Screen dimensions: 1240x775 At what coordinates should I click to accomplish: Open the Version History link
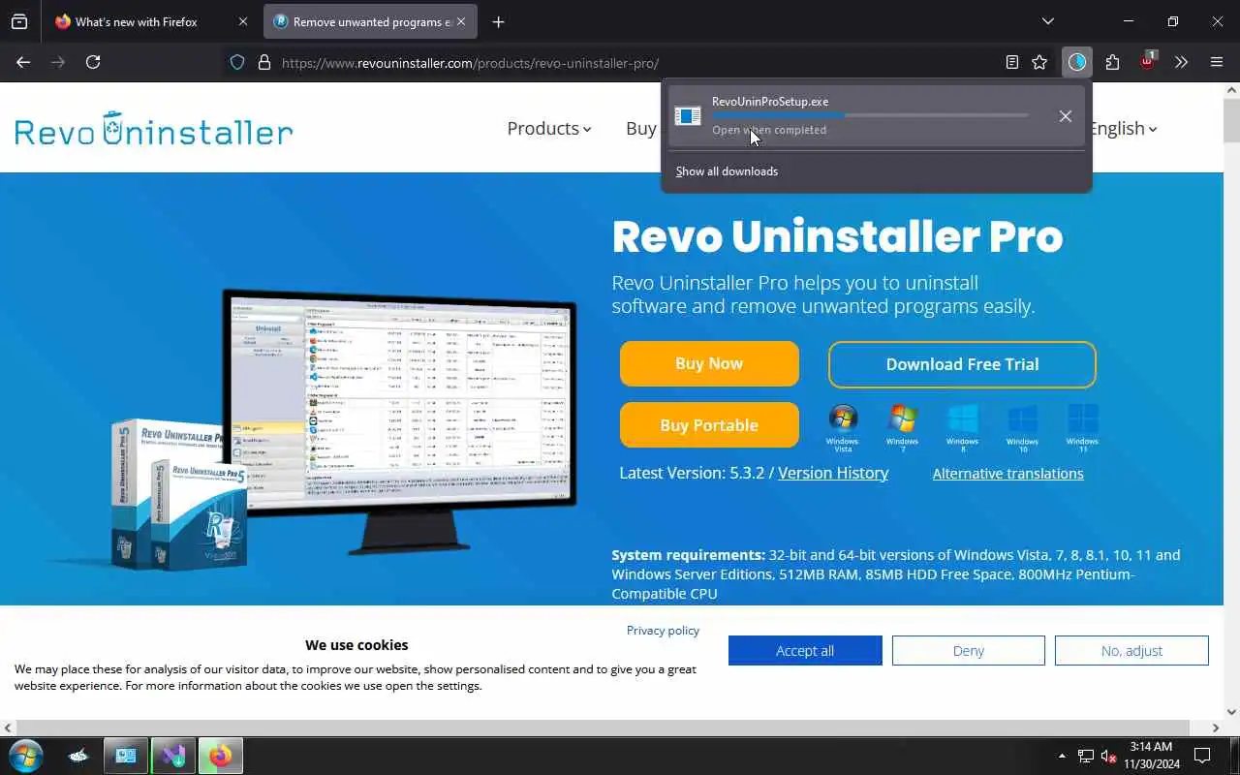833,473
